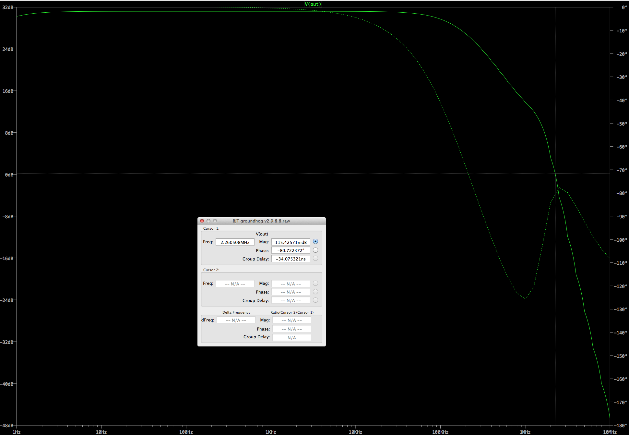The image size is (629, 435).
Task: Click the -48dB left axis label
Action: pyautogui.click(x=7, y=425)
